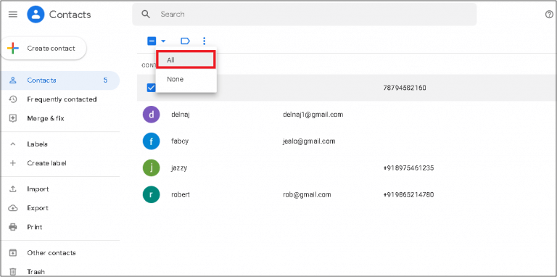Open the jazzy contact name
The image size is (557, 277).
click(179, 168)
